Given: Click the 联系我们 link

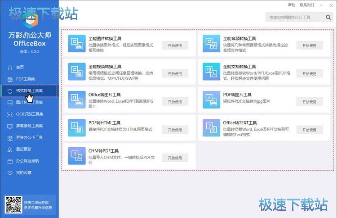Looking at the screenshot, I should point(307,5).
